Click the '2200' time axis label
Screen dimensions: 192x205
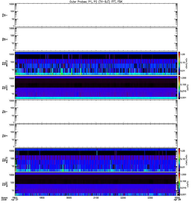pos(123,198)
